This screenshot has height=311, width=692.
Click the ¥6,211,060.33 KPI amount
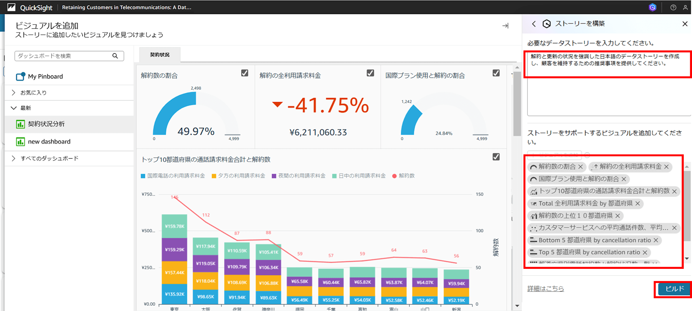318,132
